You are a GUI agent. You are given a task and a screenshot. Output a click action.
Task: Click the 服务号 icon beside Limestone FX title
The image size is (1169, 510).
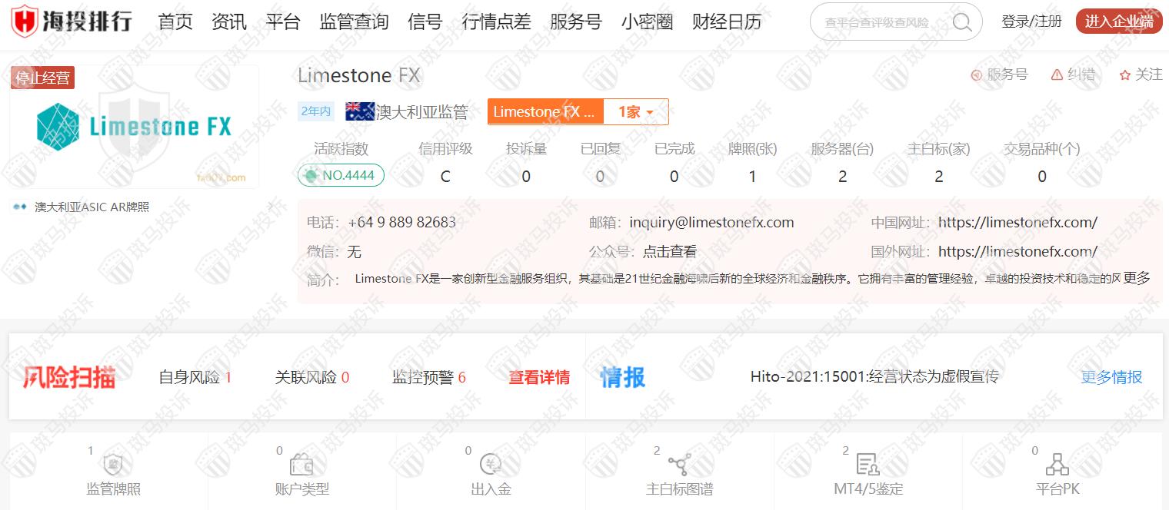(977, 75)
